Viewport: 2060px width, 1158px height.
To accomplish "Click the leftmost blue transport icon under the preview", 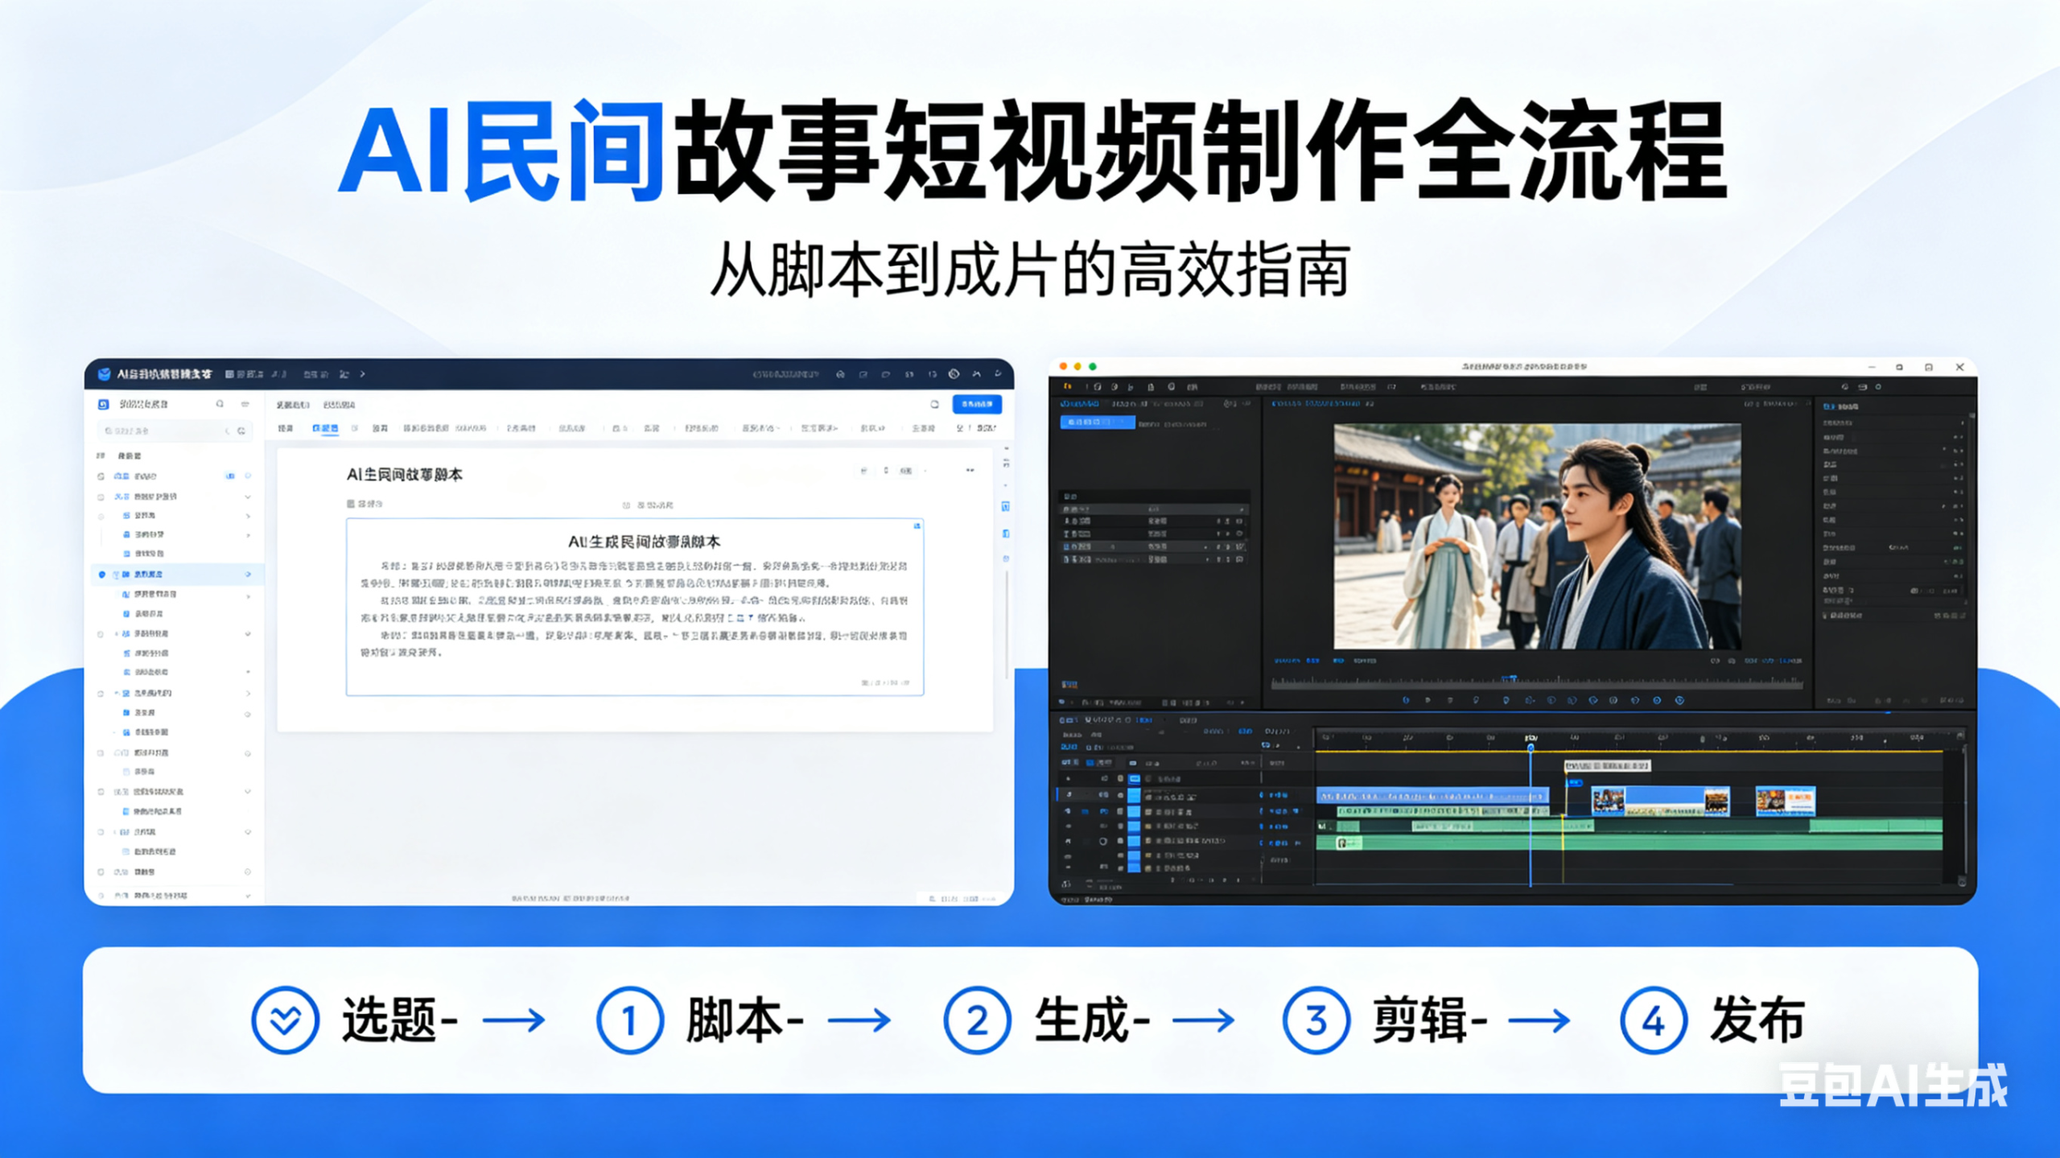I will (1406, 700).
